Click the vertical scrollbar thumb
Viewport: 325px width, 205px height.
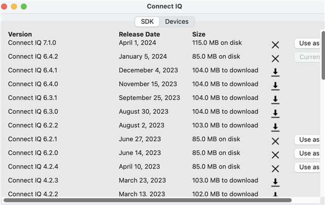[323, 55]
